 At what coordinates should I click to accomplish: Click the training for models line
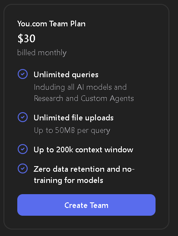point(68,180)
